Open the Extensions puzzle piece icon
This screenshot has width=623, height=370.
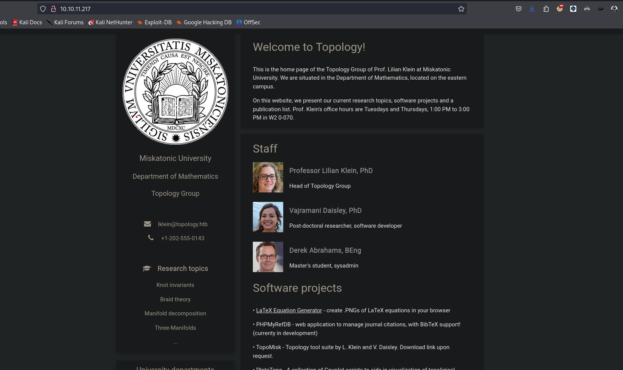tap(546, 9)
